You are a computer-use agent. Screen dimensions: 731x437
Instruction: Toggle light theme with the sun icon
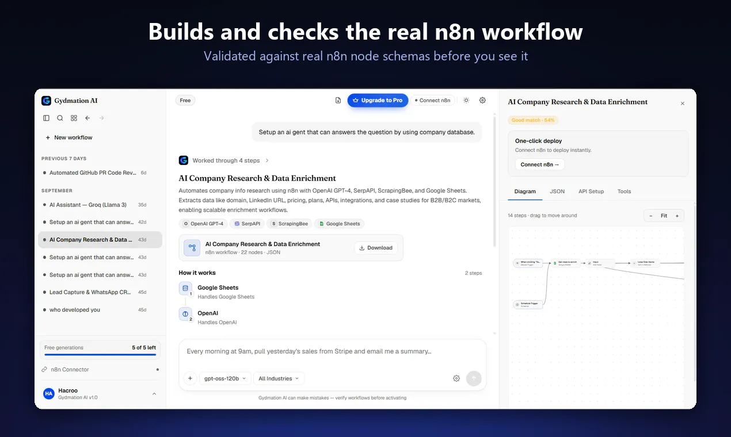[466, 100]
